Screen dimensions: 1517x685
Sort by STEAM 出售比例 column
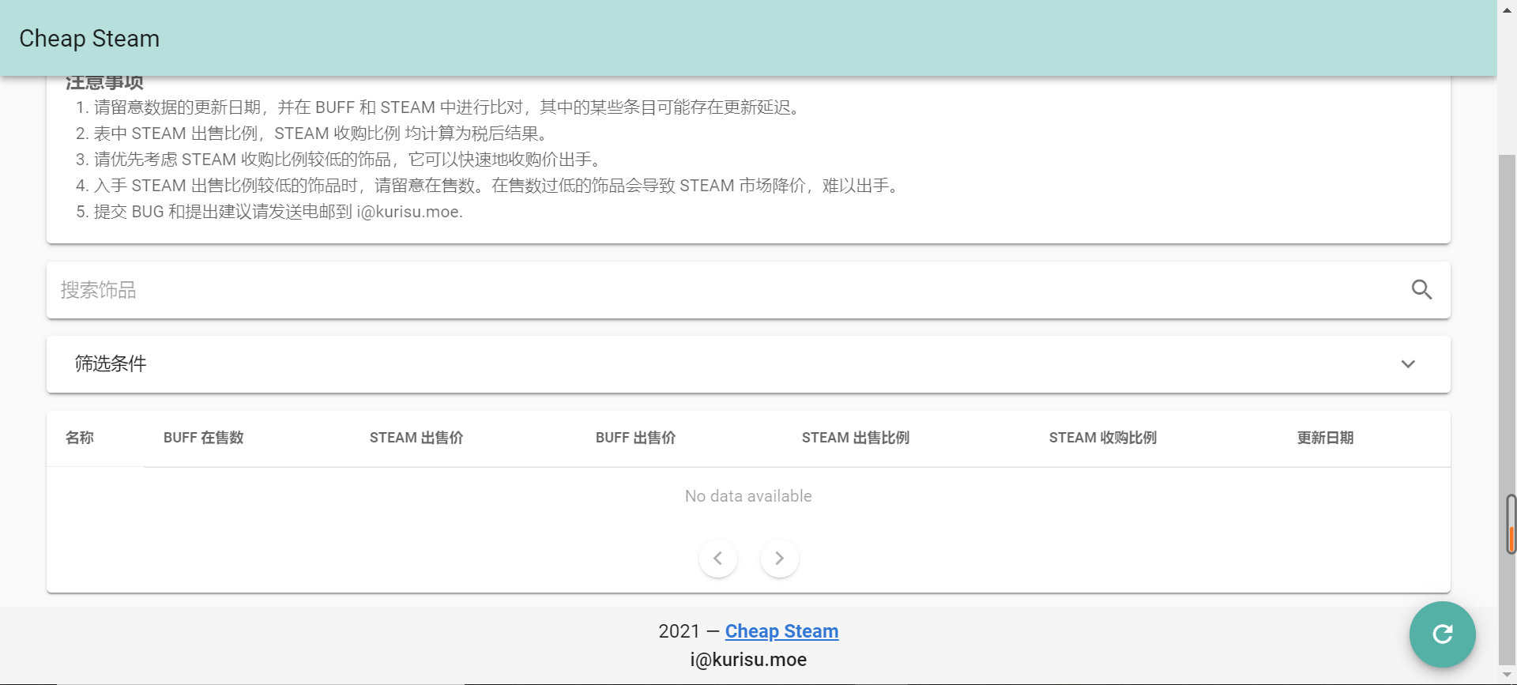point(856,438)
